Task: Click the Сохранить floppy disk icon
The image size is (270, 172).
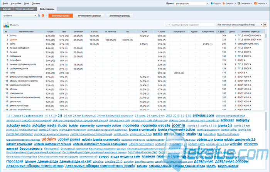Action: [x=239, y=3]
